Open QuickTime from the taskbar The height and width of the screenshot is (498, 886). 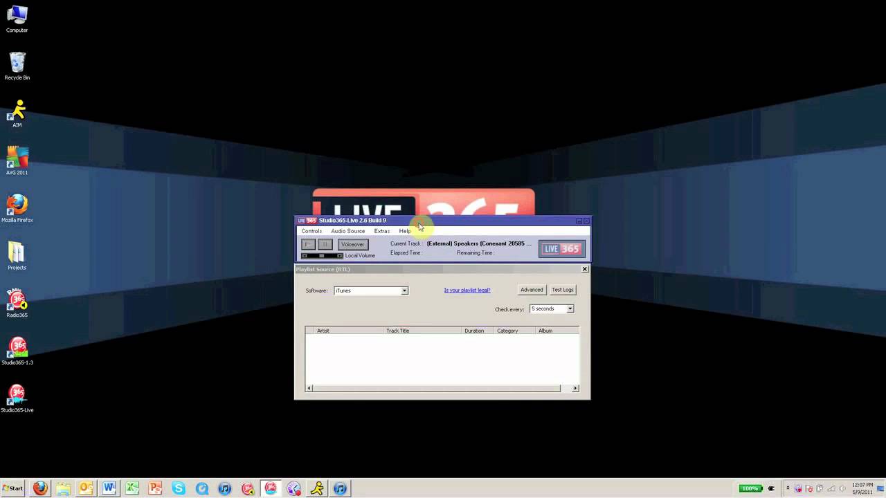coord(201,488)
